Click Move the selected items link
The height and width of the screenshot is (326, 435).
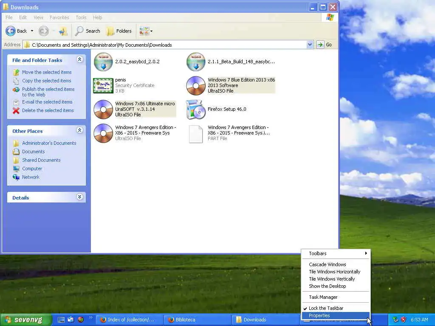tap(47, 72)
